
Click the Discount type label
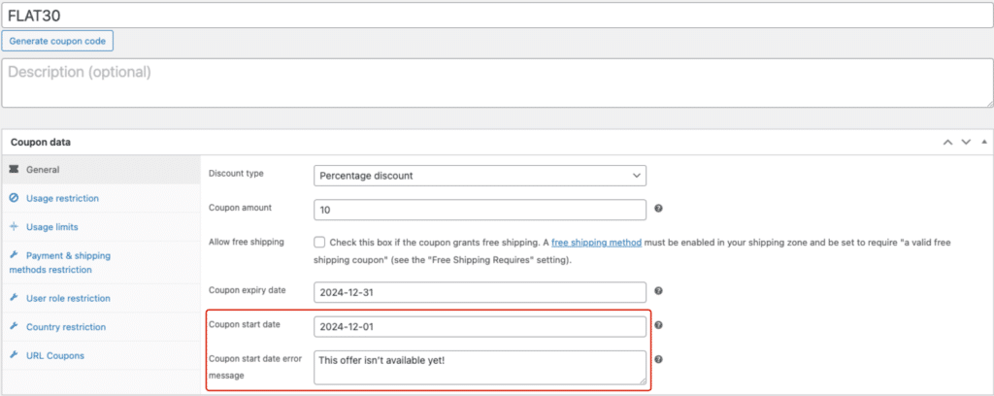coord(236,173)
